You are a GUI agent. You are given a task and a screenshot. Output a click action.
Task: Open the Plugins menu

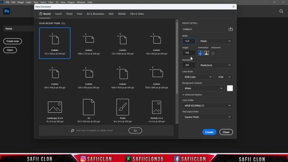[71, 2]
